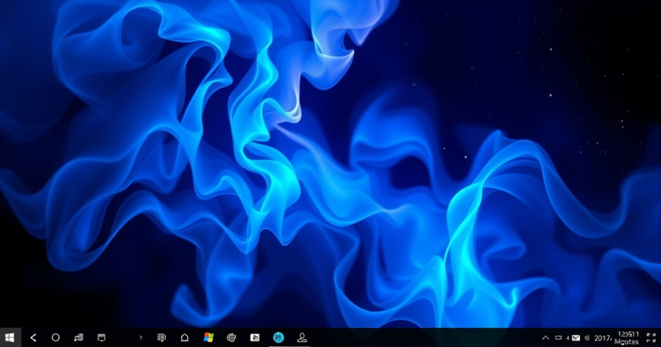Click the battery indicator in system tray
This screenshot has width=661, height=347.
coord(558,338)
